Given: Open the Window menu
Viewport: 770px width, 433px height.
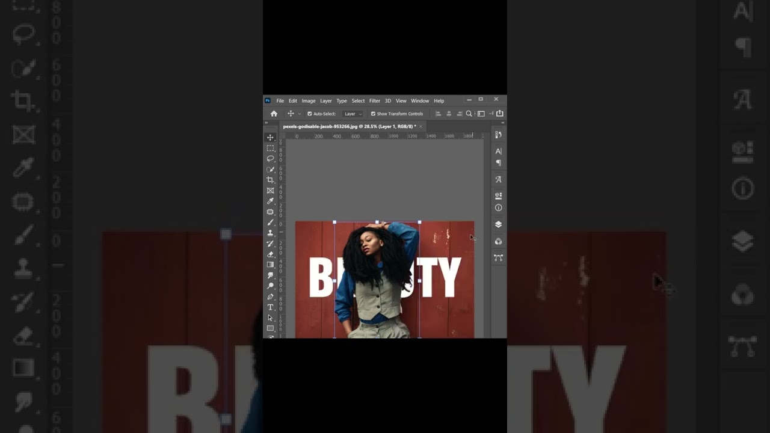Looking at the screenshot, I should (420, 101).
